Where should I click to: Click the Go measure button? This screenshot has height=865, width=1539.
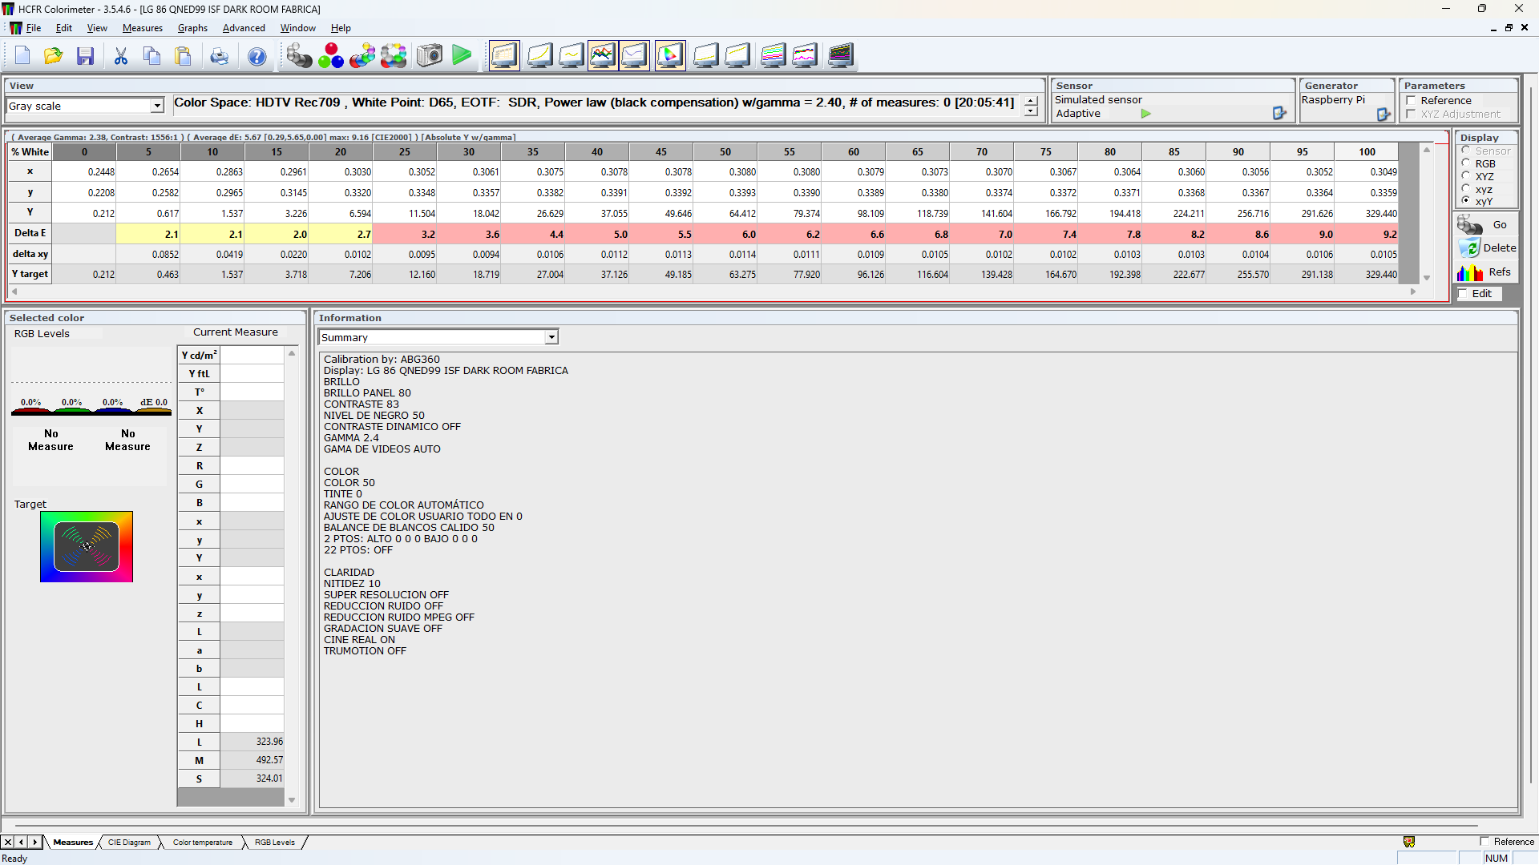click(x=1487, y=225)
